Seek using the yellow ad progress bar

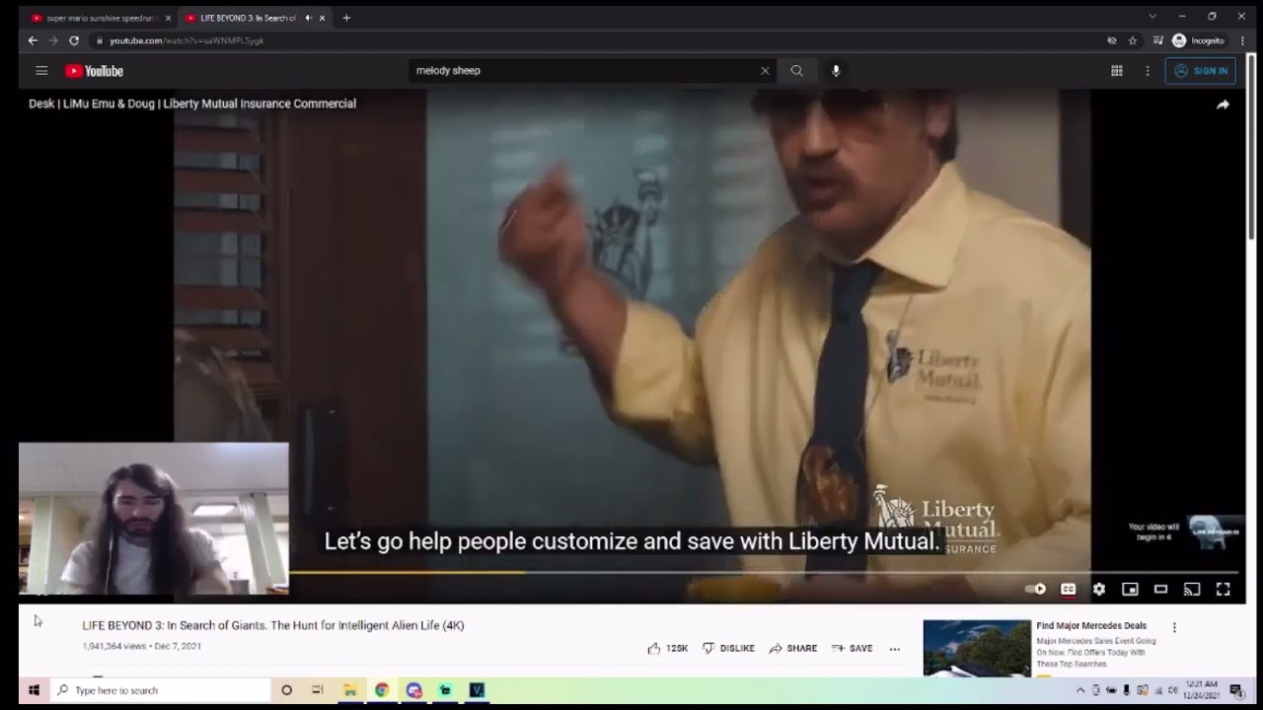pyautogui.click(x=406, y=571)
